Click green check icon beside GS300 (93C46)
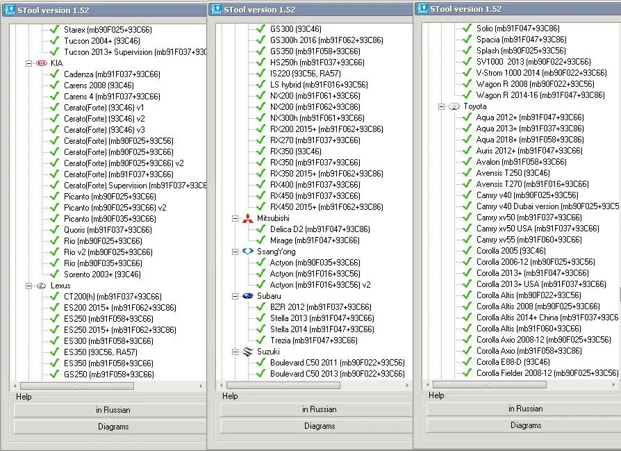This screenshot has height=451, width=621. point(260,29)
